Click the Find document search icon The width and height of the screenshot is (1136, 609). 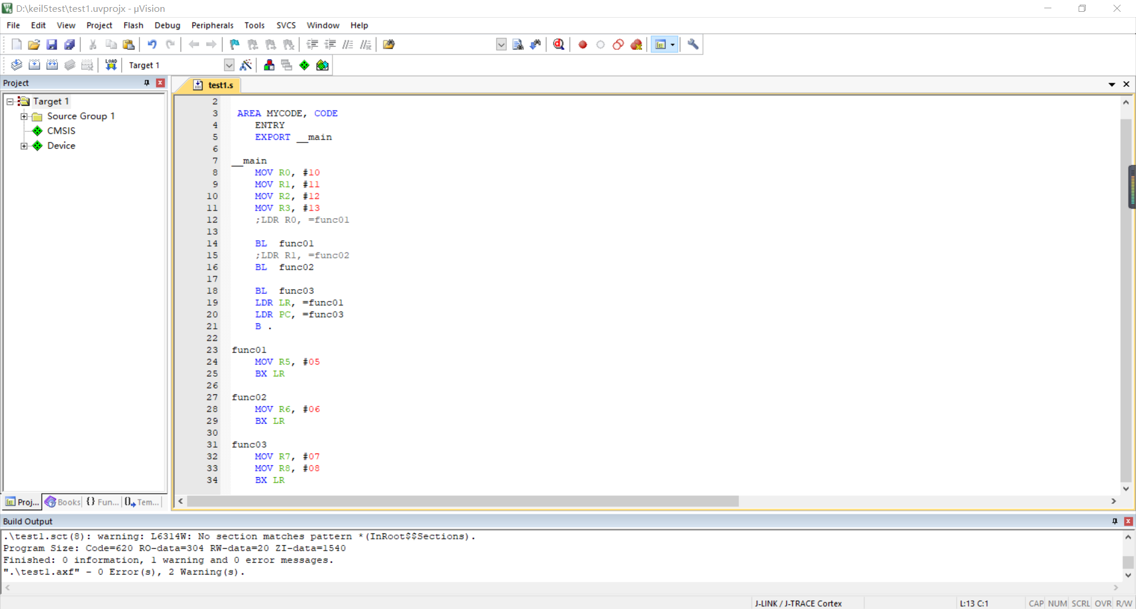point(518,44)
